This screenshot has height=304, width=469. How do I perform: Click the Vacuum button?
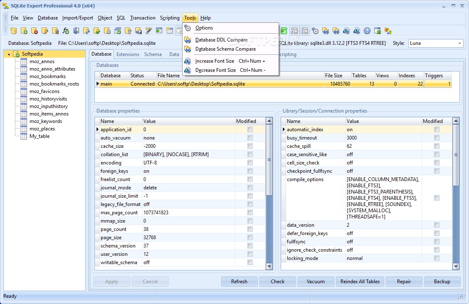(x=316, y=282)
